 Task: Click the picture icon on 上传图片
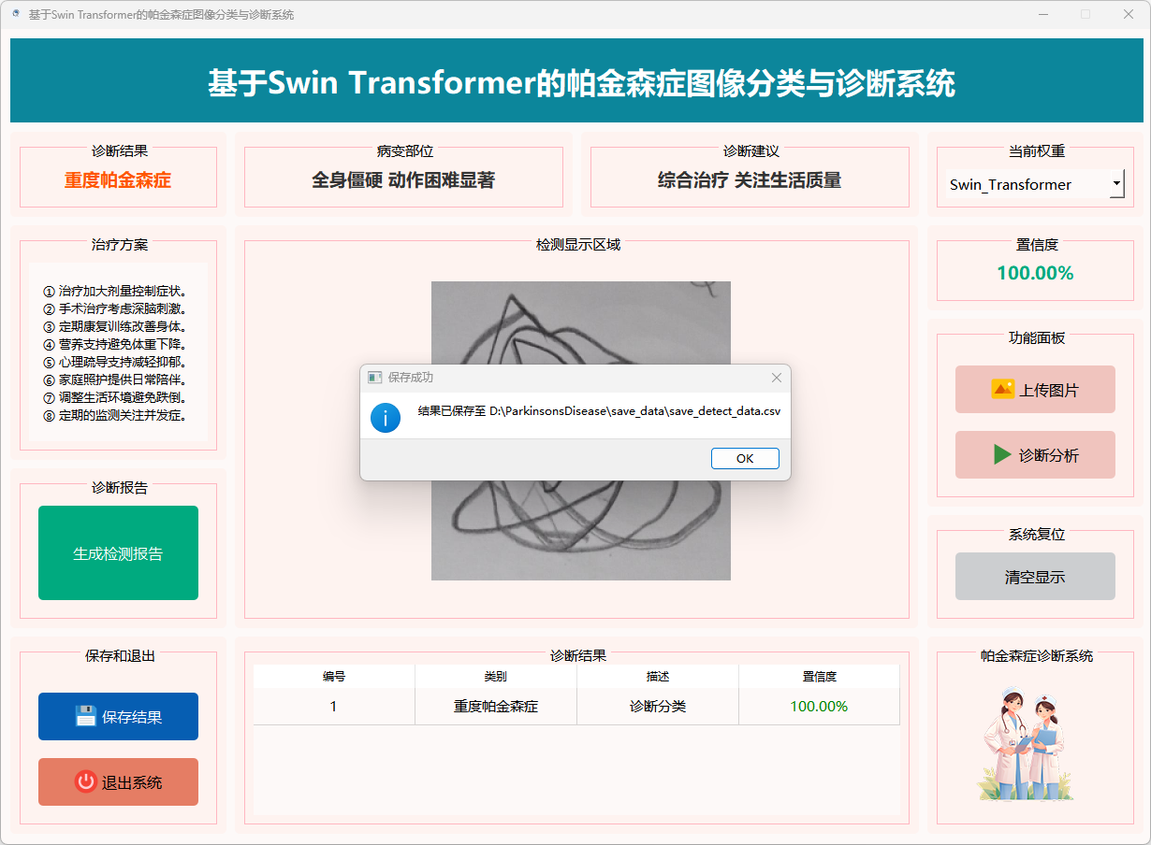(1002, 389)
